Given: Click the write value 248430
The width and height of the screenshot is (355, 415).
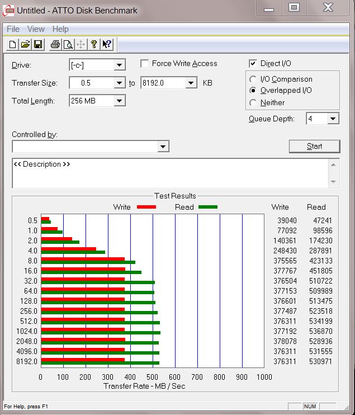Looking at the screenshot, I should click(x=285, y=251).
